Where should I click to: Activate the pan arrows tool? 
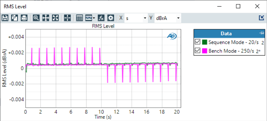(x=46, y=18)
